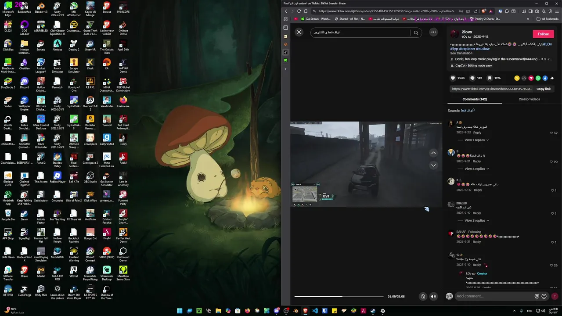Click the TikTok search text field
The height and width of the screenshot is (316, 562).
pyautogui.click(x=360, y=32)
